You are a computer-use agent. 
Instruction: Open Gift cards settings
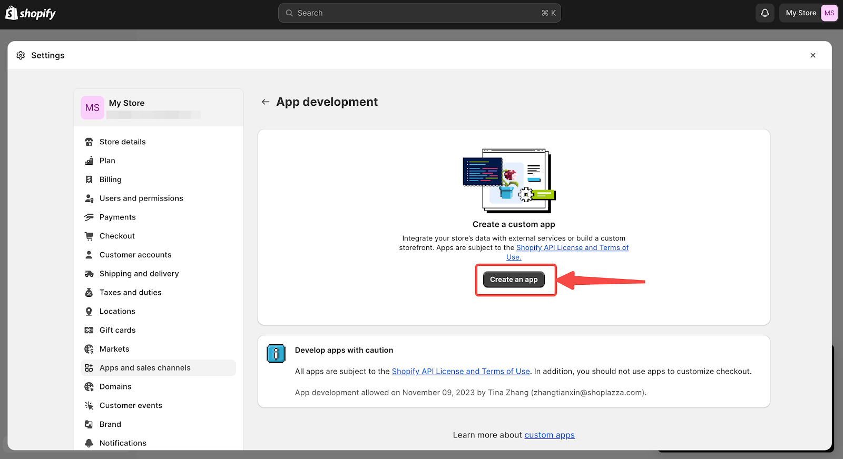point(158,330)
